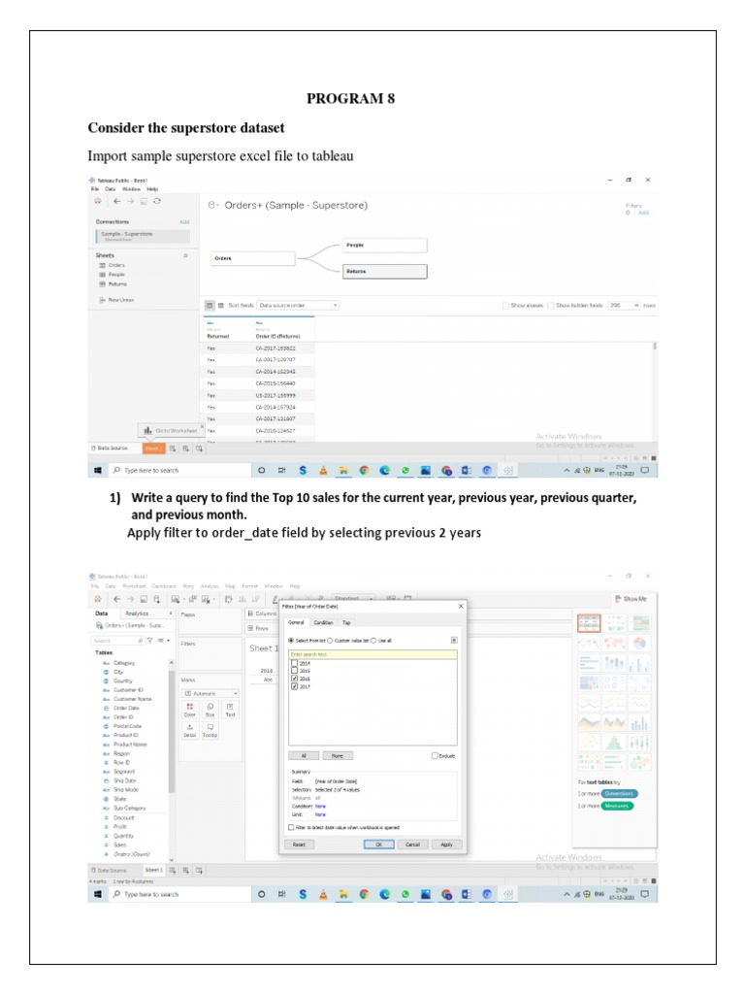Screen dimensions: 745x994
Task: Click the Tableau logo icon on the Data Source page
Action: [x=98, y=201]
